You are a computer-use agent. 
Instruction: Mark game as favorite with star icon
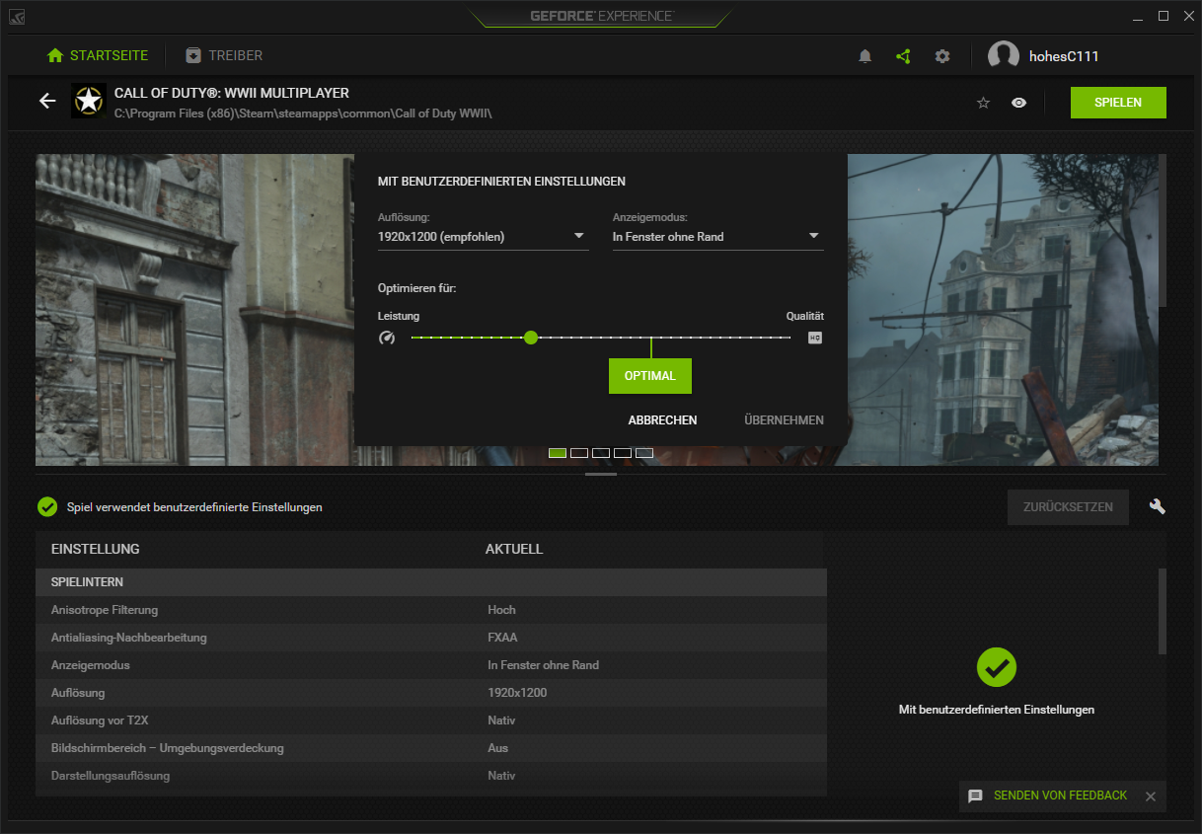983,103
